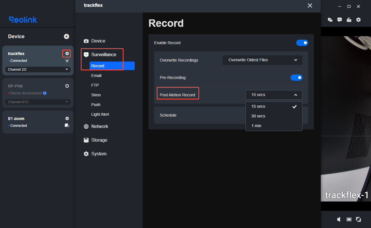
Task: Select 30 secs for Post-Motion Record
Action: click(x=258, y=116)
